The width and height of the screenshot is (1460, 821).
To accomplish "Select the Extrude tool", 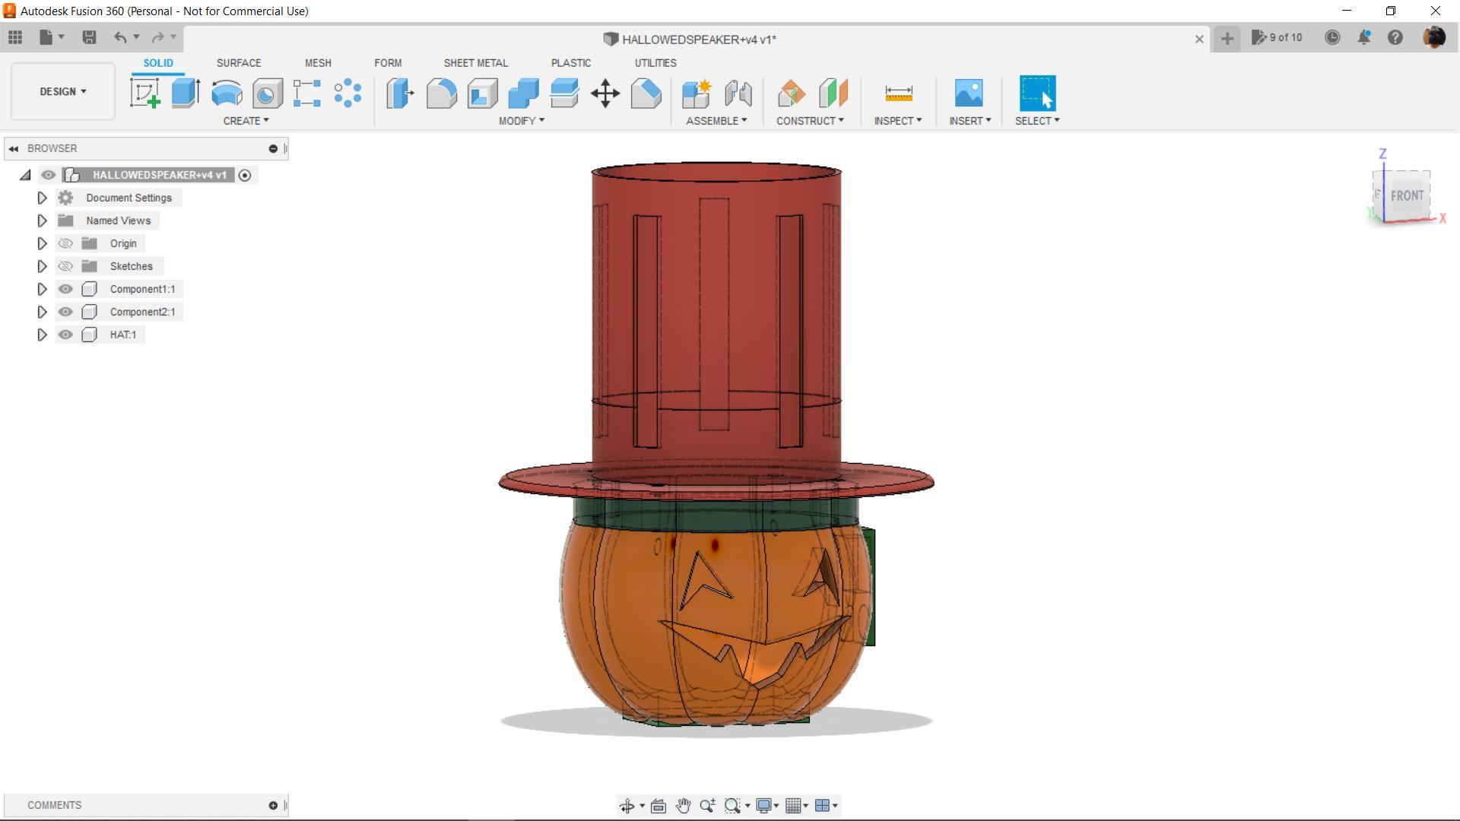I will (x=186, y=94).
